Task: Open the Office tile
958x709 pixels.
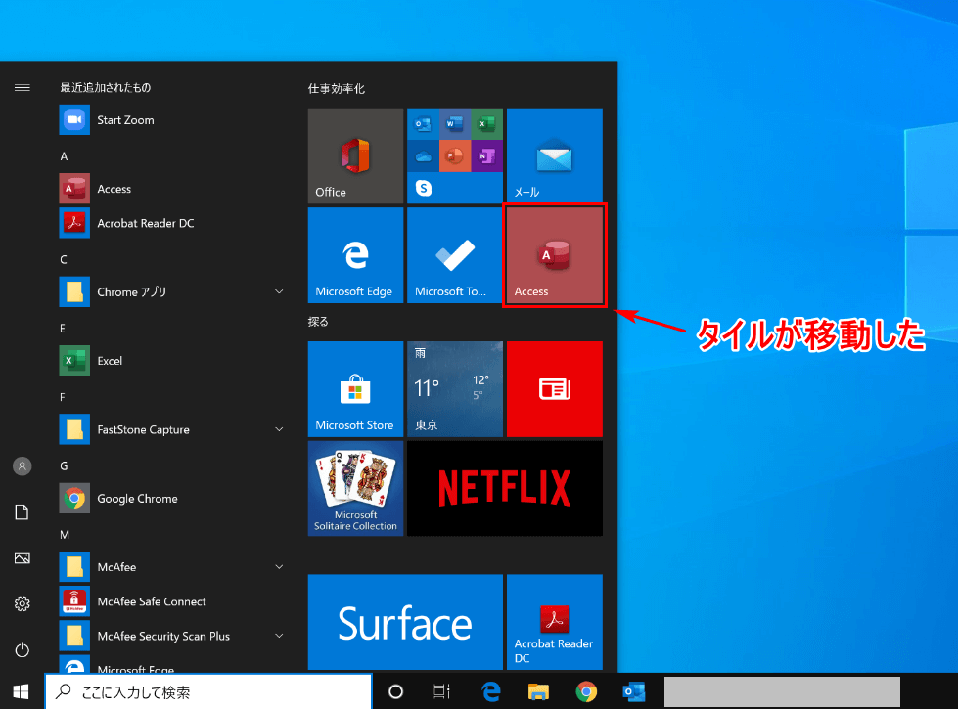Action: click(x=355, y=155)
